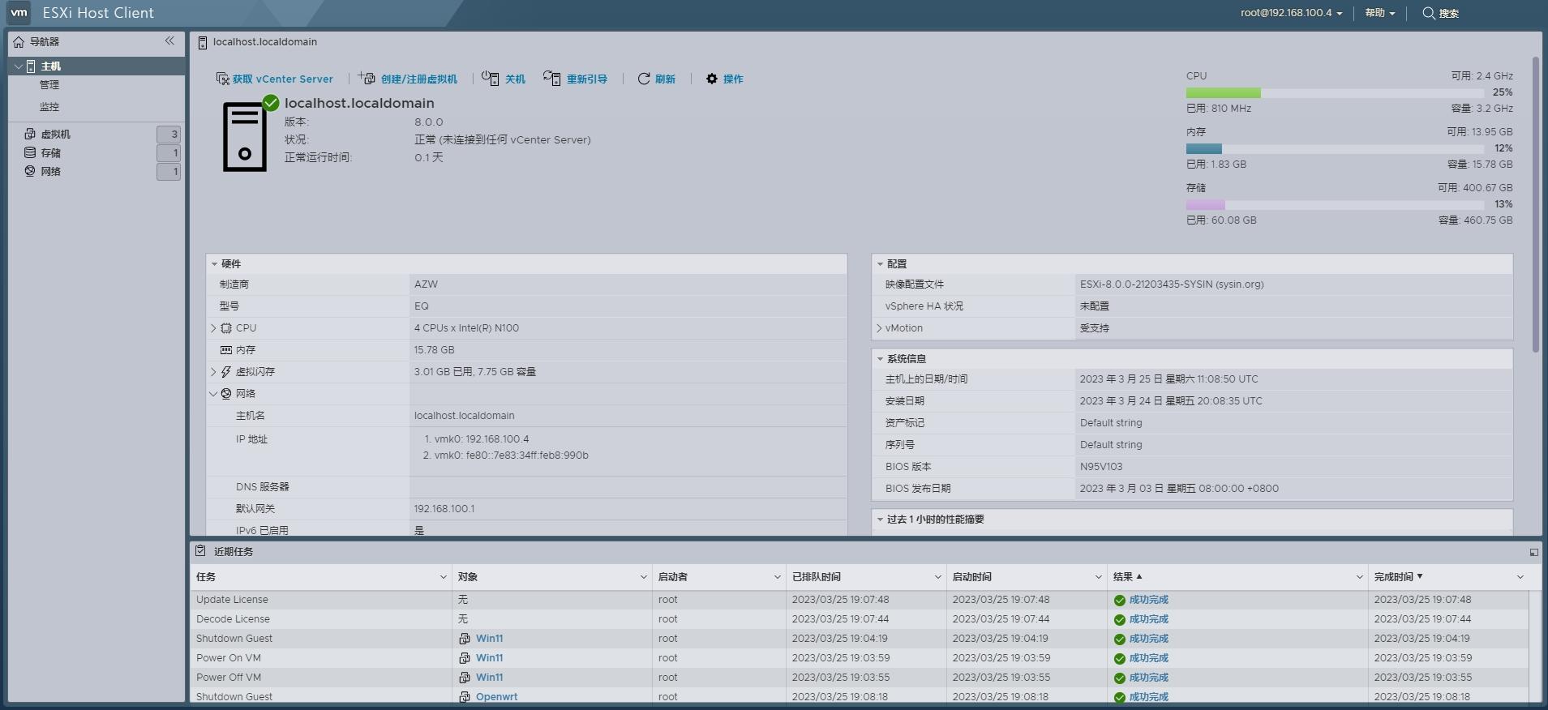Click the large host server icon
This screenshot has width=1548, height=710.
[244, 136]
